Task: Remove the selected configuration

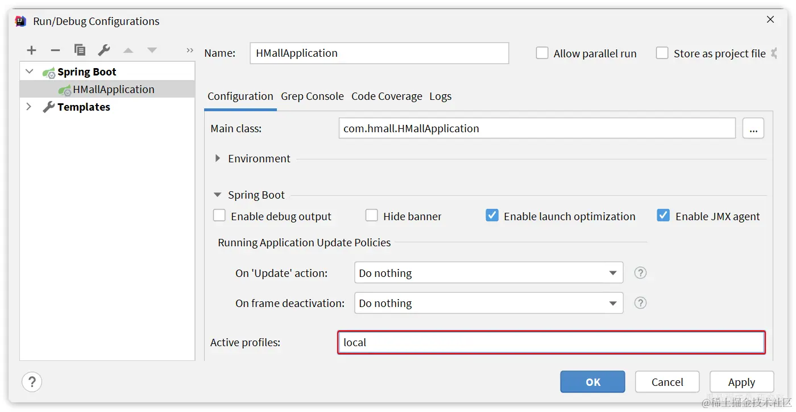Action: pyautogui.click(x=55, y=51)
